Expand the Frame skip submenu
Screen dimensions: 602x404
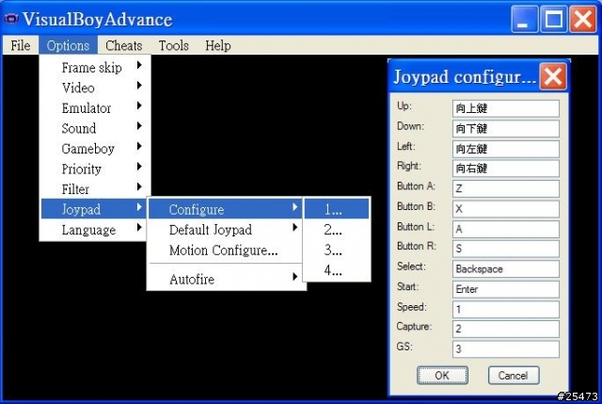pyautogui.click(x=94, y=67)
